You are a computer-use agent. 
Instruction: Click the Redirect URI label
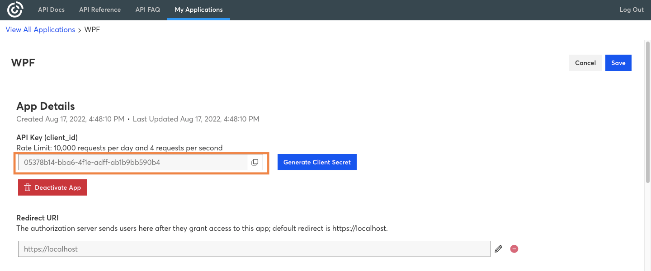tap(38, 218)
